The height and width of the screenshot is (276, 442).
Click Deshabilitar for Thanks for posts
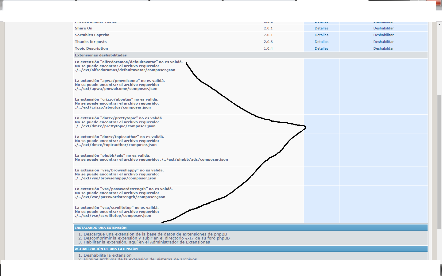pyautogui.click(x=383, y=42)
